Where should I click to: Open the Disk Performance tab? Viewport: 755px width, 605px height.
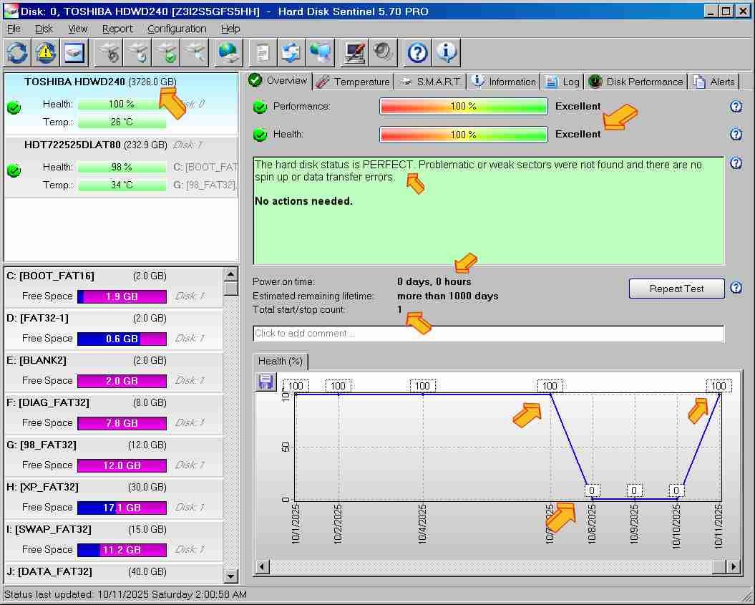click(x=637, y=82)
